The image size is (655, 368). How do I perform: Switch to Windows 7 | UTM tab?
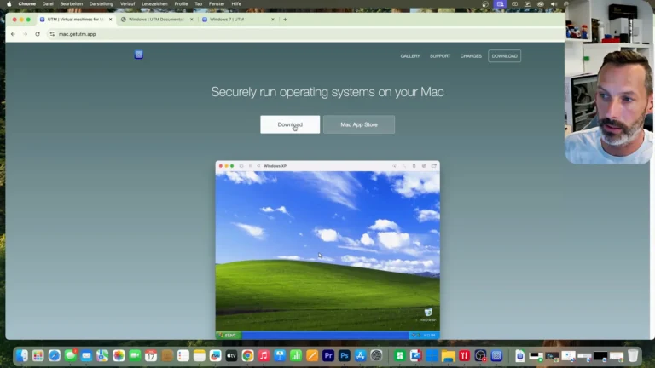click(237, 19)
